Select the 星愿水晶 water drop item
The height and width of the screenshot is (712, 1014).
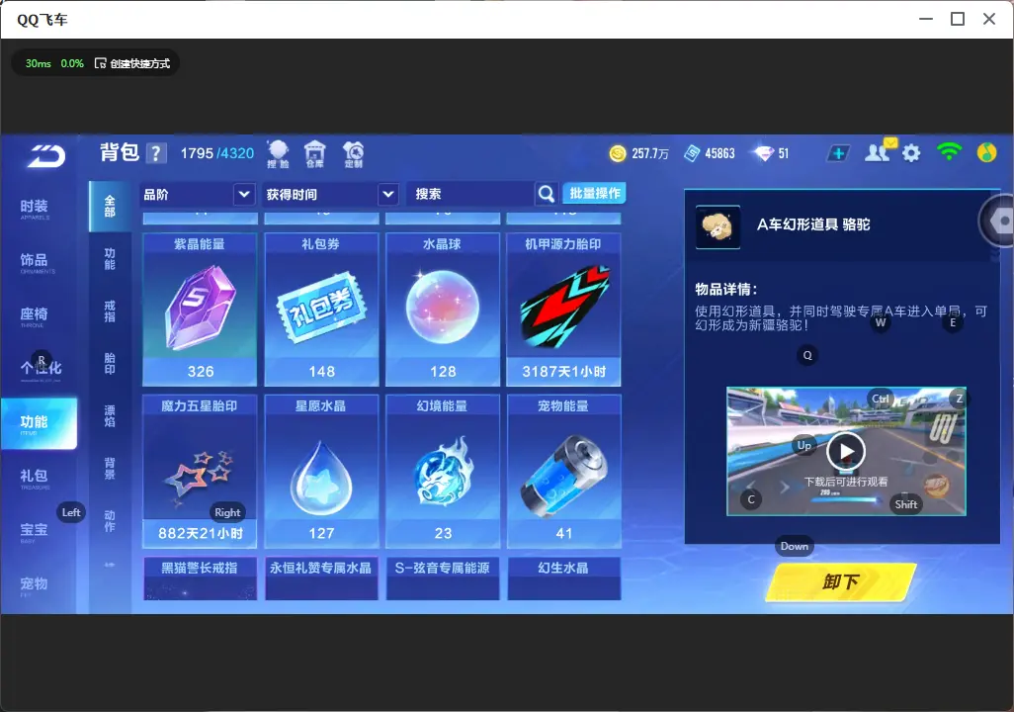pos(321,472)
